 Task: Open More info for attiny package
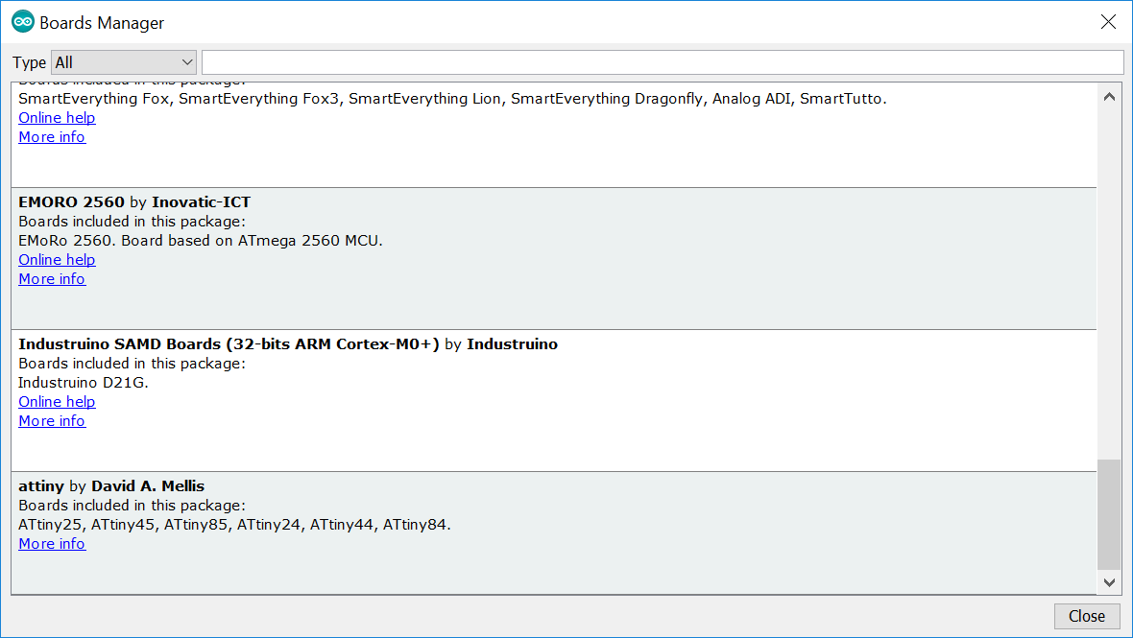tap(52, 544)
